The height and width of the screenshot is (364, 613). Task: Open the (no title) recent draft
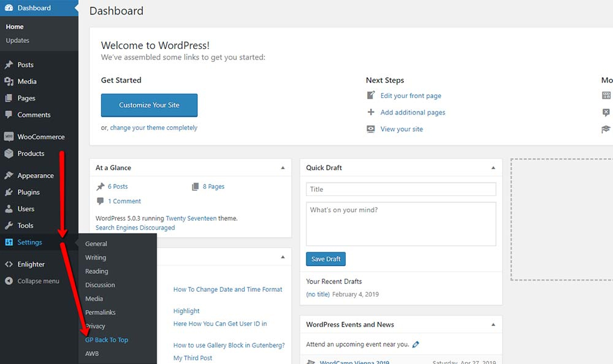click(x=318, y=294)
